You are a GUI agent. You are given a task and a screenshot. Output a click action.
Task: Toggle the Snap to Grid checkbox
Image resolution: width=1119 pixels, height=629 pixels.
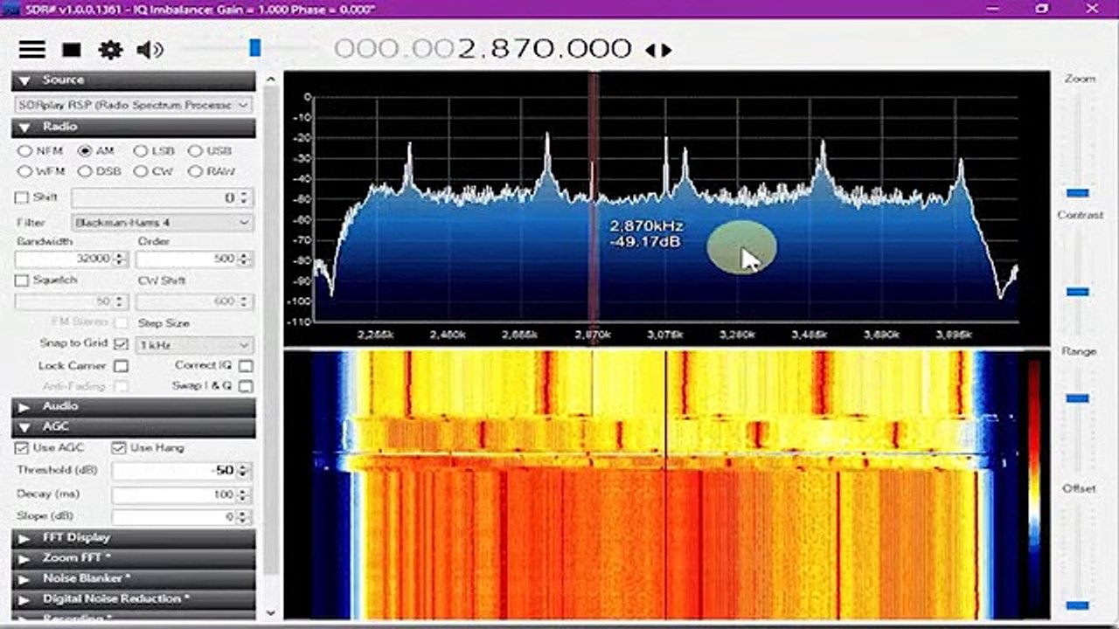[x=122, y=344]
